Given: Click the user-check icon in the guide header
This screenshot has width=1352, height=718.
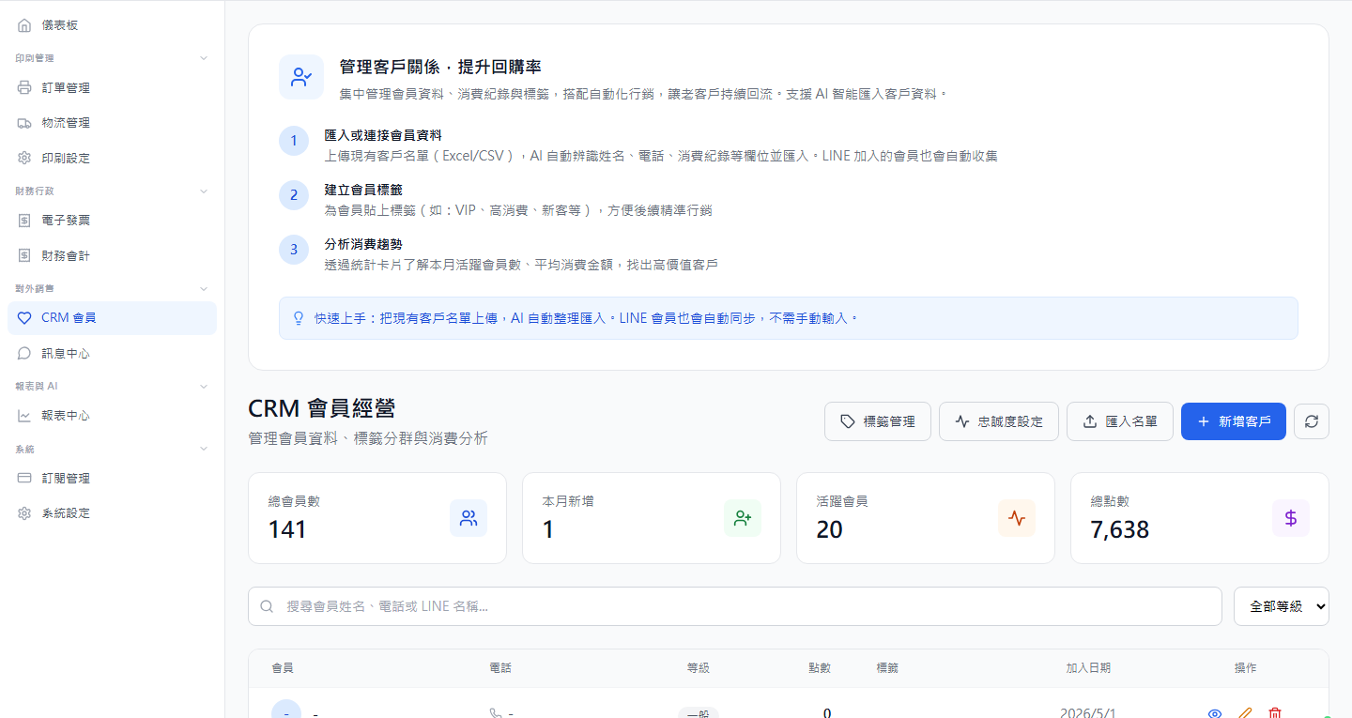Looking at the screenshot, I should (301, 77).
